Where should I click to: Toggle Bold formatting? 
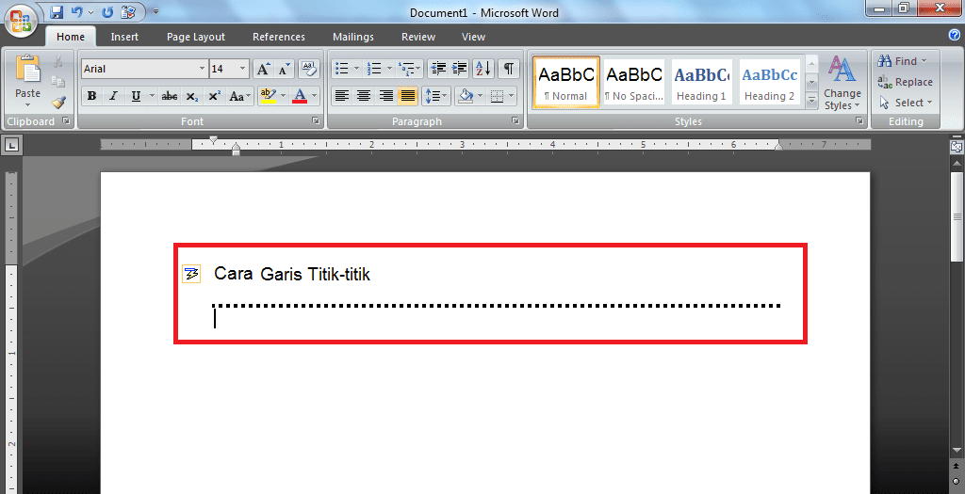tap(91, 96)
